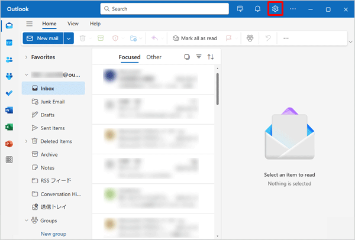Open Flag dropdown arrow
The width and height of the screenshot is (355, 240).
click(236, 38)
